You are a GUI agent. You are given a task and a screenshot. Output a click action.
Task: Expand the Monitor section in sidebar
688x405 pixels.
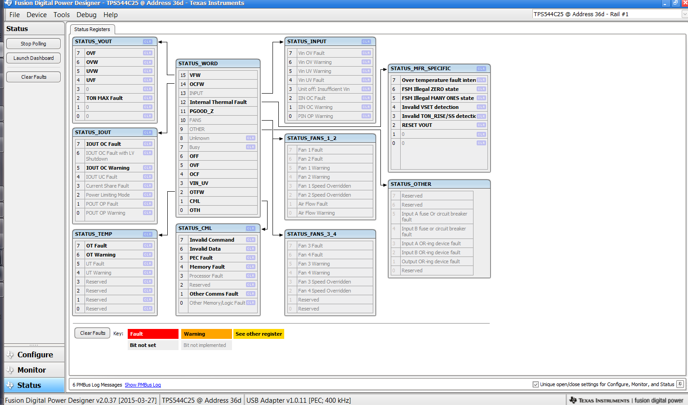click(x=31, y=370)
